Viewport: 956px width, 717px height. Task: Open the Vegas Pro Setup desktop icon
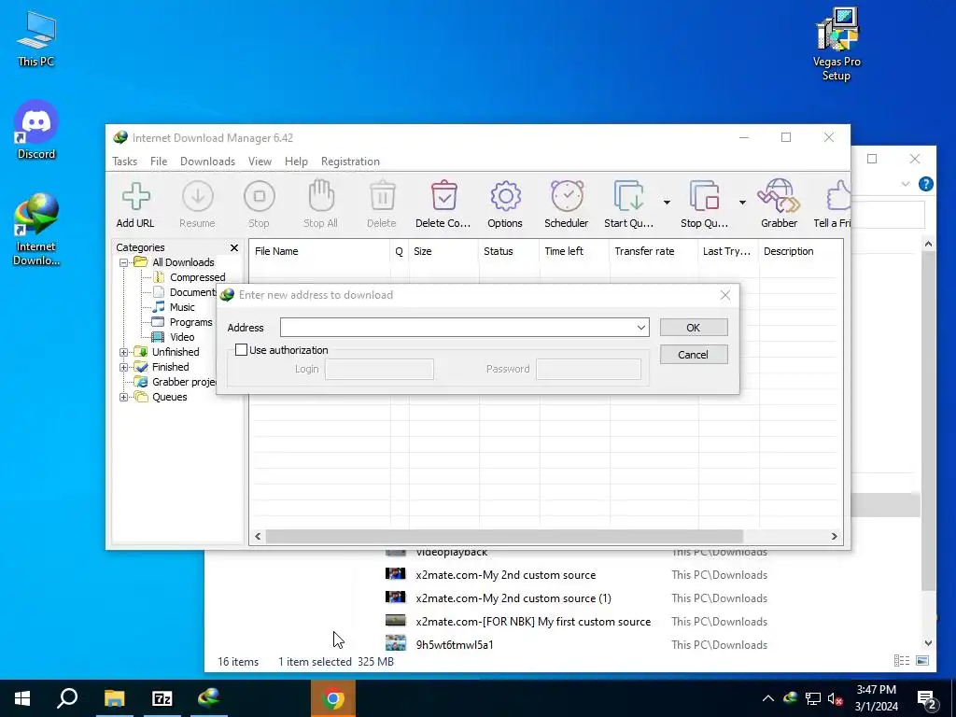(x=836, y=45)
